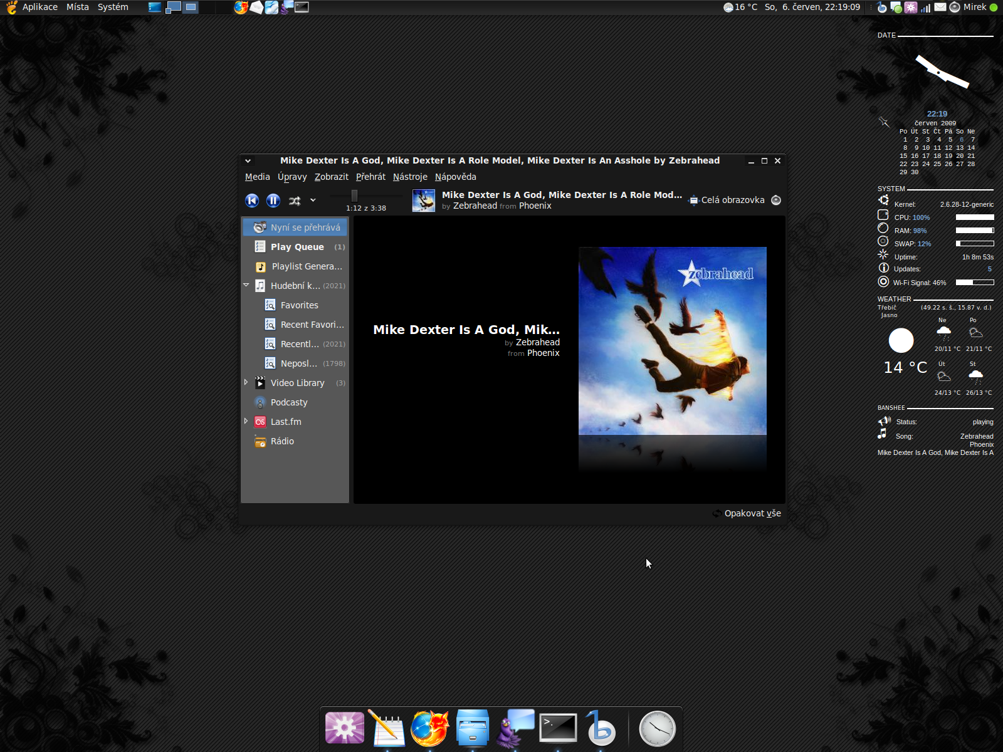Open the mail launcher in top panel
The width and height of the screenshot is (1003, 752).
256,8
